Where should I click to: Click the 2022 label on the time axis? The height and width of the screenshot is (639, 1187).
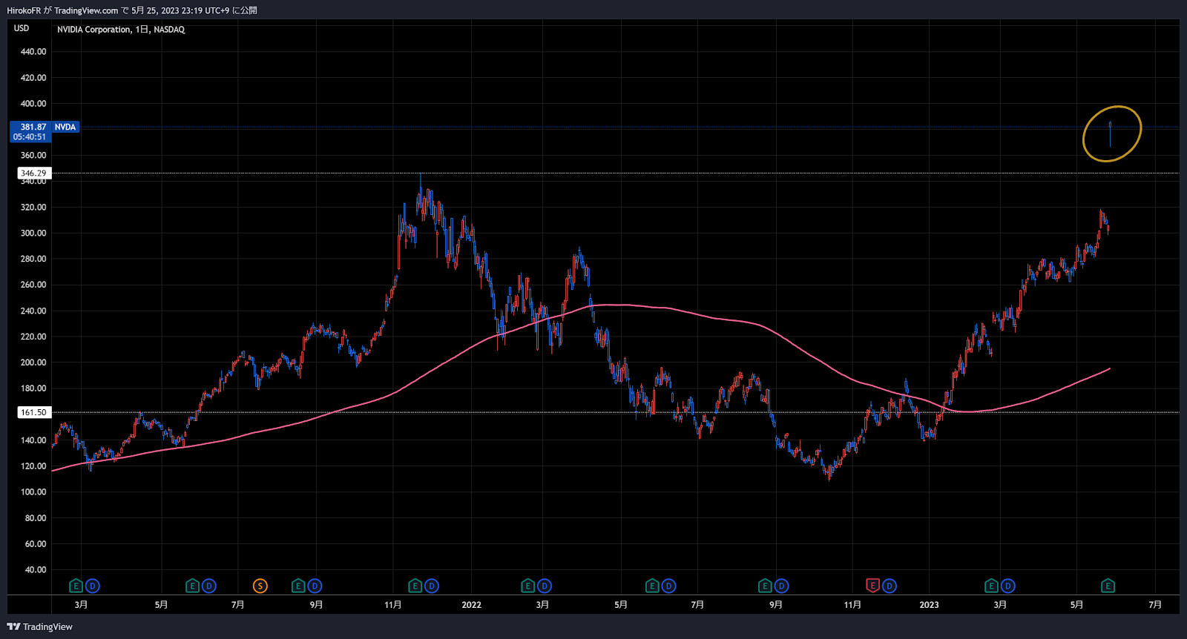tap(471, 605)
